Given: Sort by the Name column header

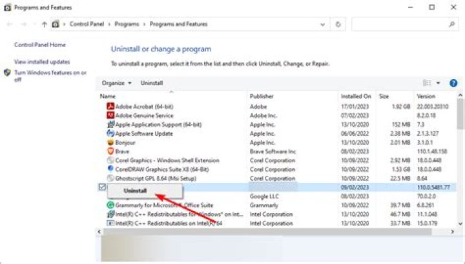Looking at the screenshot, I should coord(108,96).
